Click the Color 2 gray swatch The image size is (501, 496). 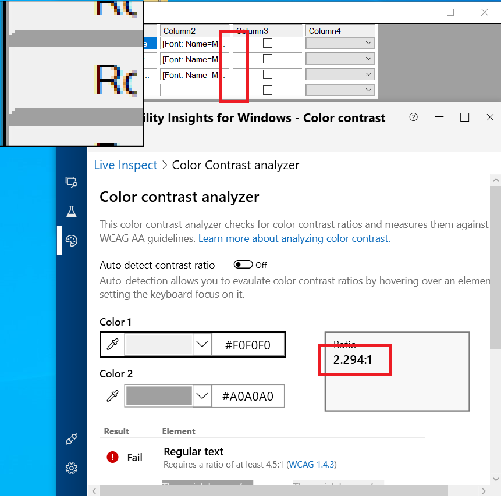pyautogui.click(x=159, y=396)
